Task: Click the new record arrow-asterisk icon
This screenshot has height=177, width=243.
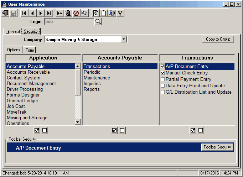Action: tap(60, 13)
